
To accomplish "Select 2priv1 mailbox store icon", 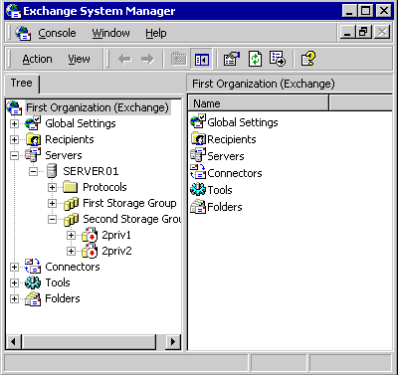I will click(90, 235).
